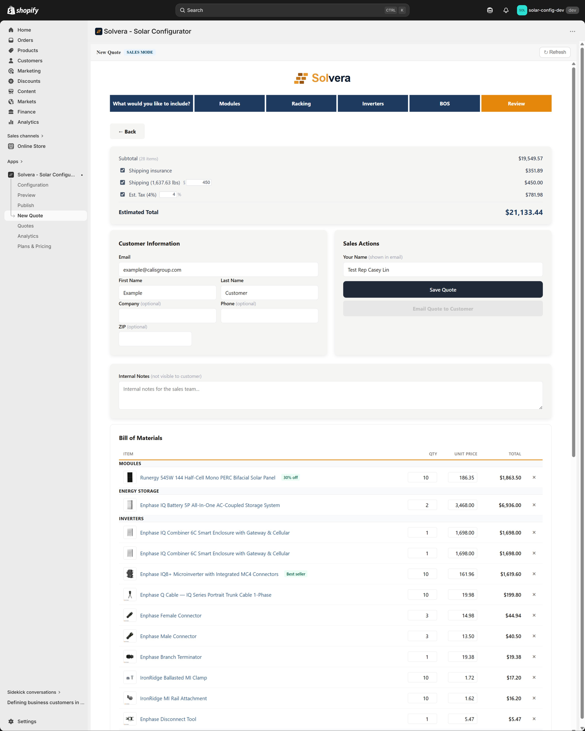Click the Products tag icon
The height and width of the screenshot is (731, 585).
coord(11,50)
